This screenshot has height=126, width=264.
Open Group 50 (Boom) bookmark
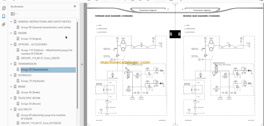(31, 104)
